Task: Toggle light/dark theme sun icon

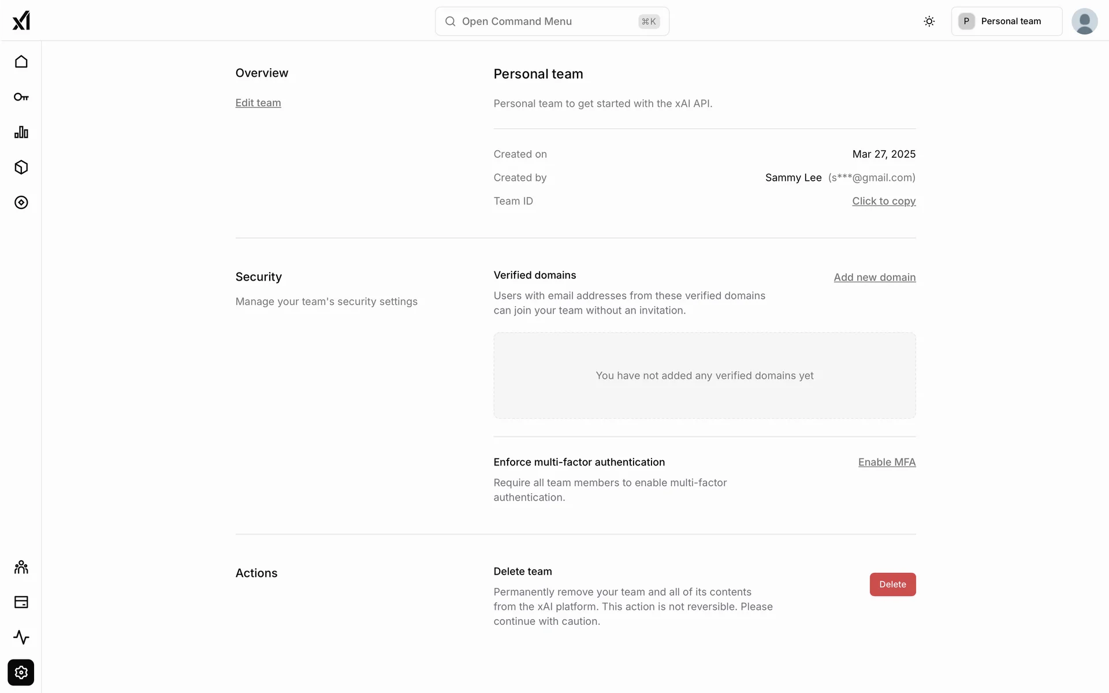Action: click(x=929, y=21)
